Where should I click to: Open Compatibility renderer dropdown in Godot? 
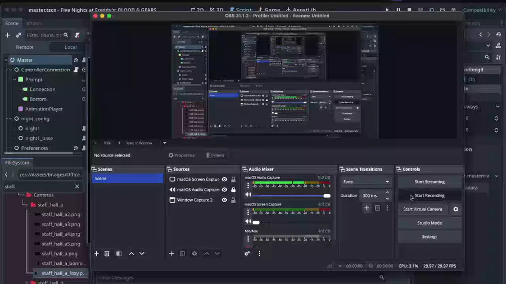tap(482, 10)
